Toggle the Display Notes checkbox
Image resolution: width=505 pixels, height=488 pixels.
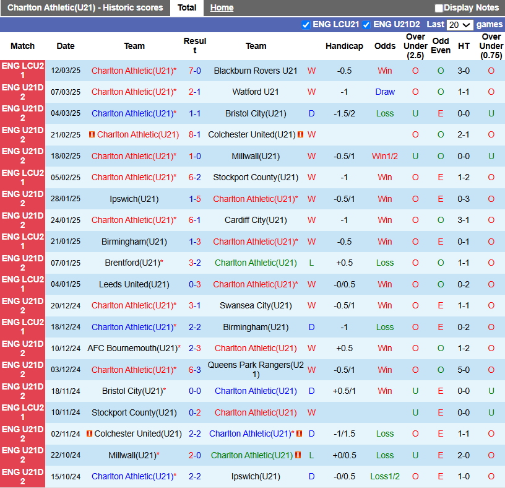tap(438, 8)
